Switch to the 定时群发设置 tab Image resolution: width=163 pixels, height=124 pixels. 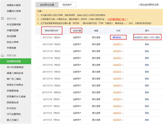tap(47, 5)
